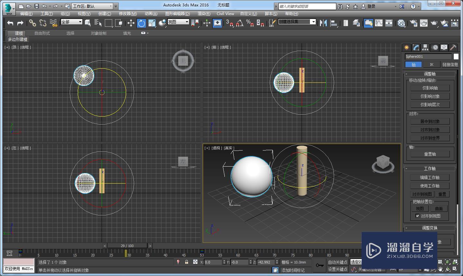Toggle the selection lock padlock
This screenshot has width=463, height=276.
(x=186, y=262)
